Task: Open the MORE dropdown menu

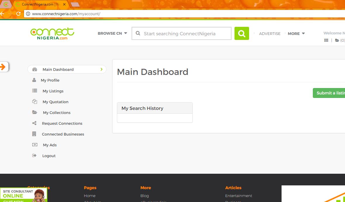Action: click(x=296, y=34)
